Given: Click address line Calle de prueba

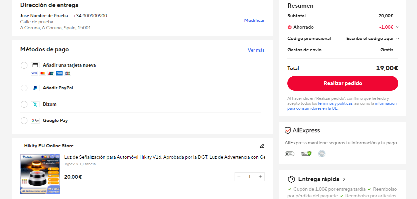Looking at the screenshot, I should (37, 22).
